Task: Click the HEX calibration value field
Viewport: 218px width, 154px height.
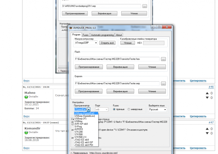Action: pos(154,43)
